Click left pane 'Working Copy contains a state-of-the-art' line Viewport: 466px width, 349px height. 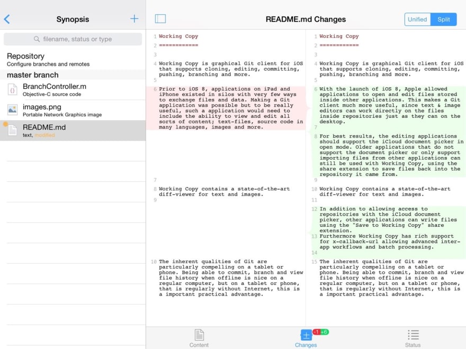225,191
